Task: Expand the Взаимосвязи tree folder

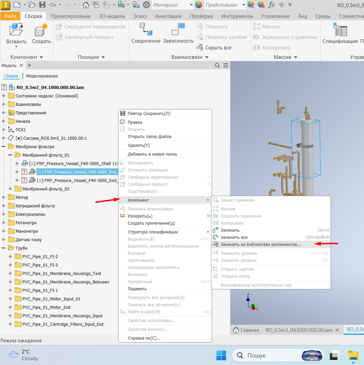Action: pos(4,104)
